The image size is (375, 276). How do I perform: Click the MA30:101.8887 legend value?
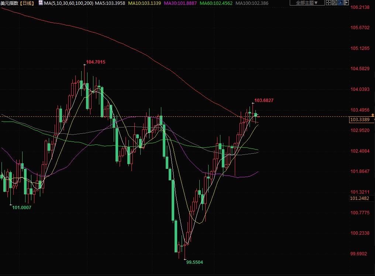[180, 3]
